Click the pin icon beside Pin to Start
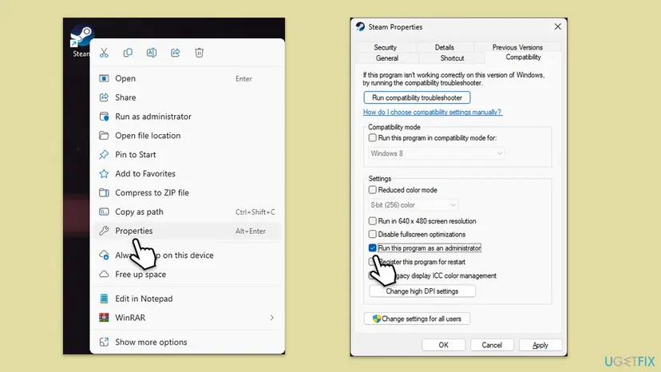 click(x=104, y=154)
